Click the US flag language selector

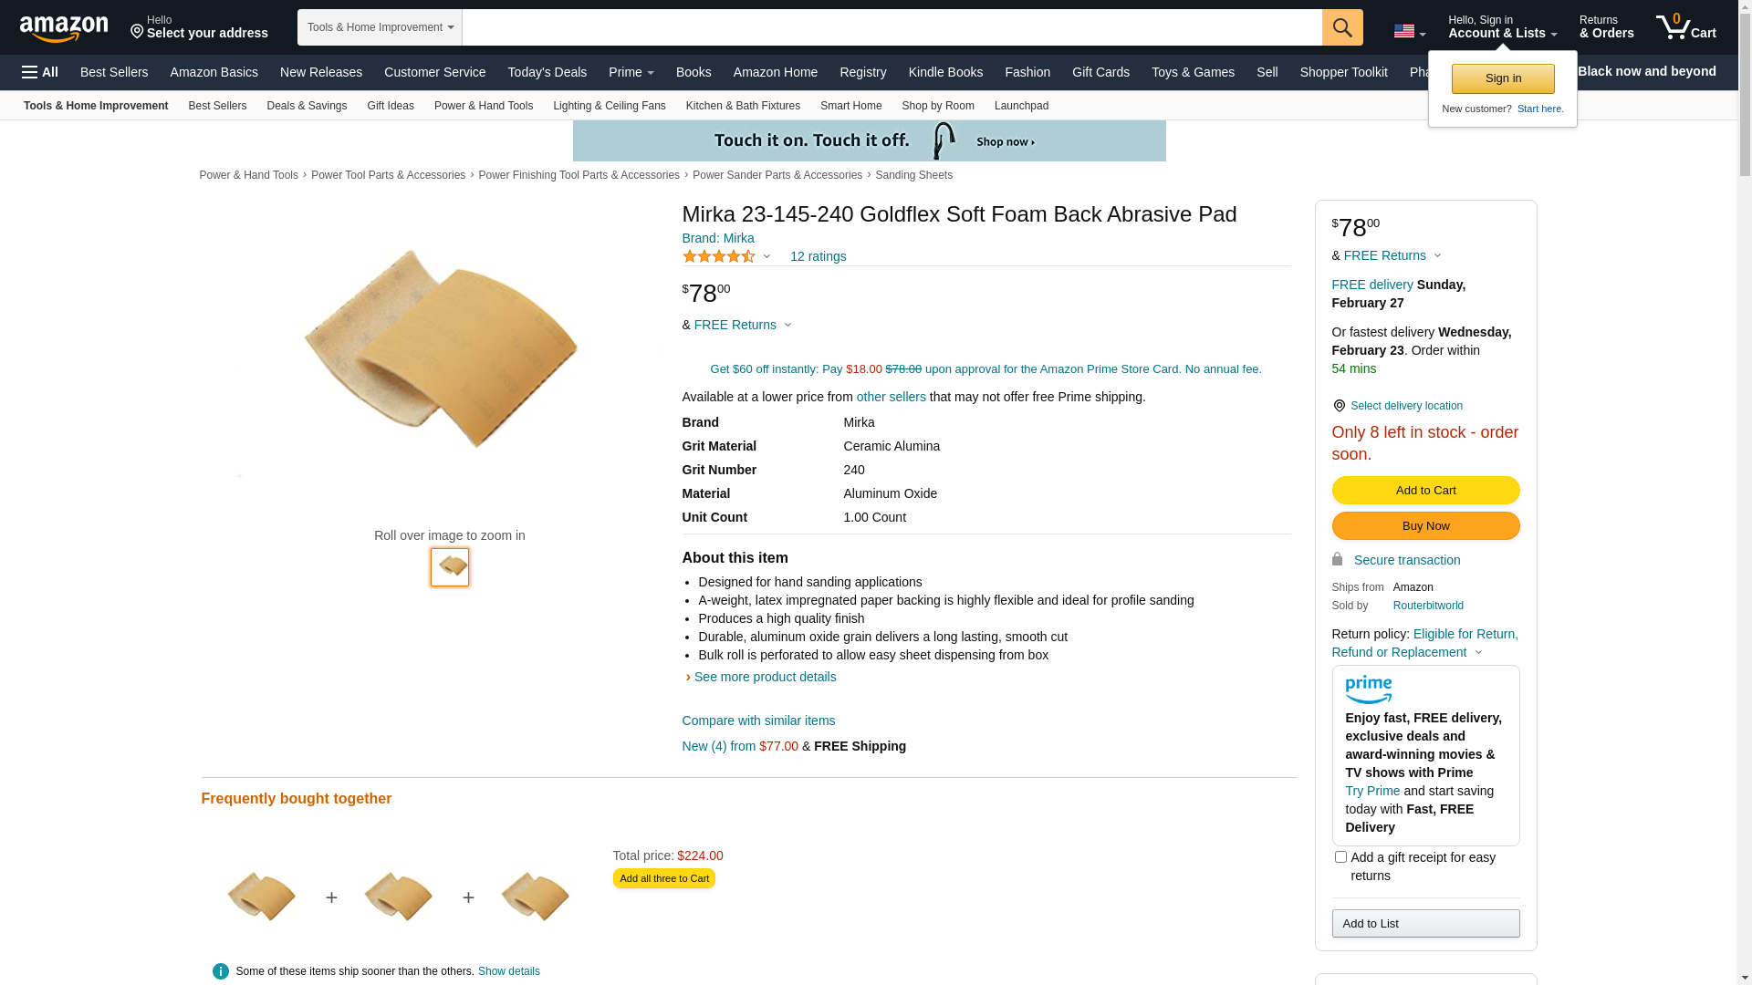click(x=1409, y=32)
